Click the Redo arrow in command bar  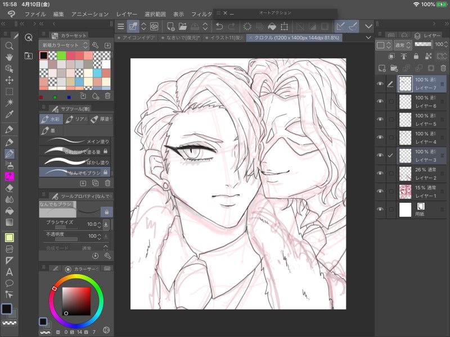point(231,26)
